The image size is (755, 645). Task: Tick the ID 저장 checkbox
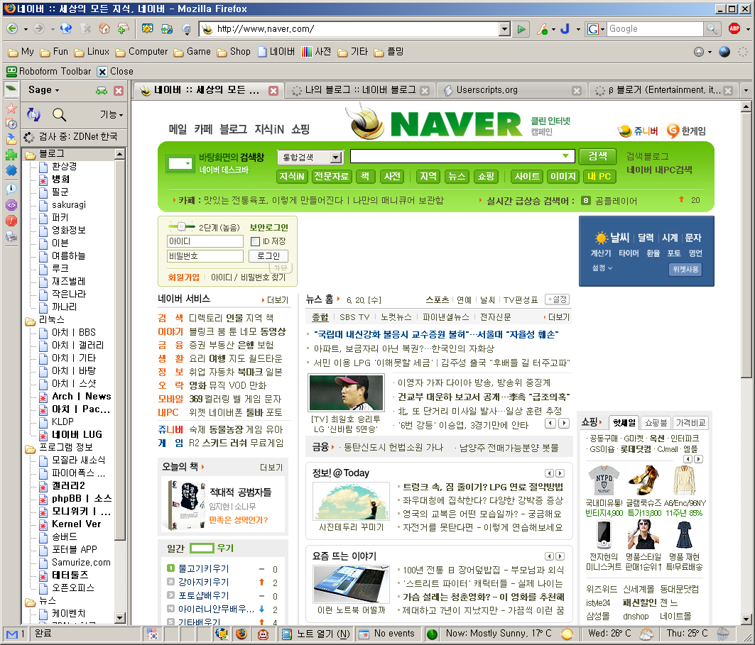[x=255, y=241]
